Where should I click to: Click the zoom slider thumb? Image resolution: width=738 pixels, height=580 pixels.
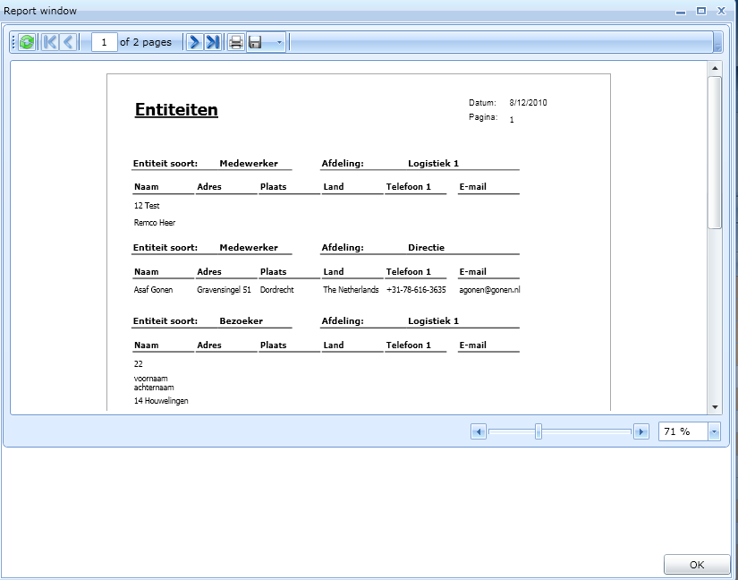click(539, 431)
